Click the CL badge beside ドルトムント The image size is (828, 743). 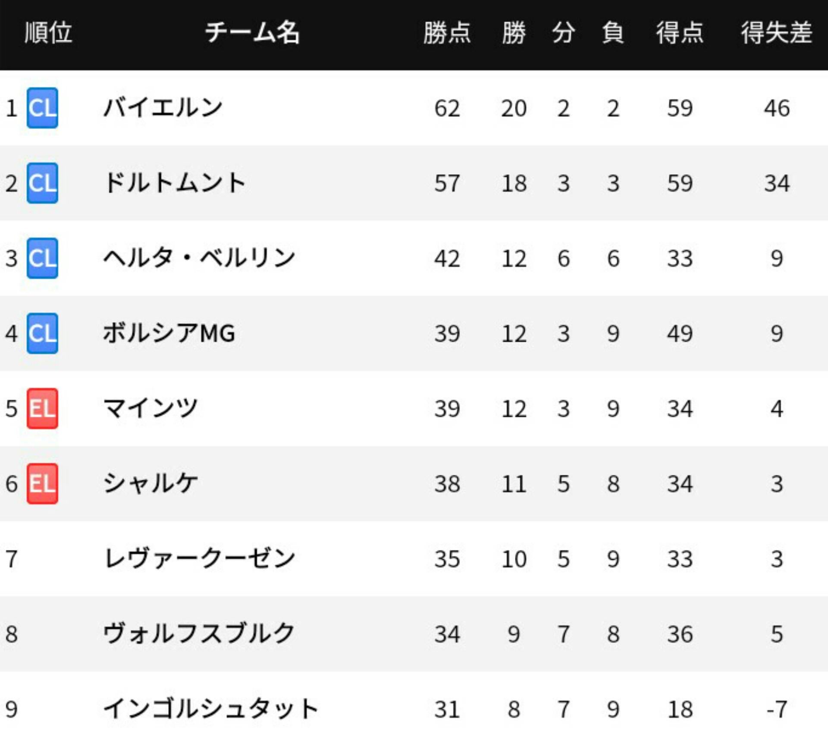click(42, 183)
